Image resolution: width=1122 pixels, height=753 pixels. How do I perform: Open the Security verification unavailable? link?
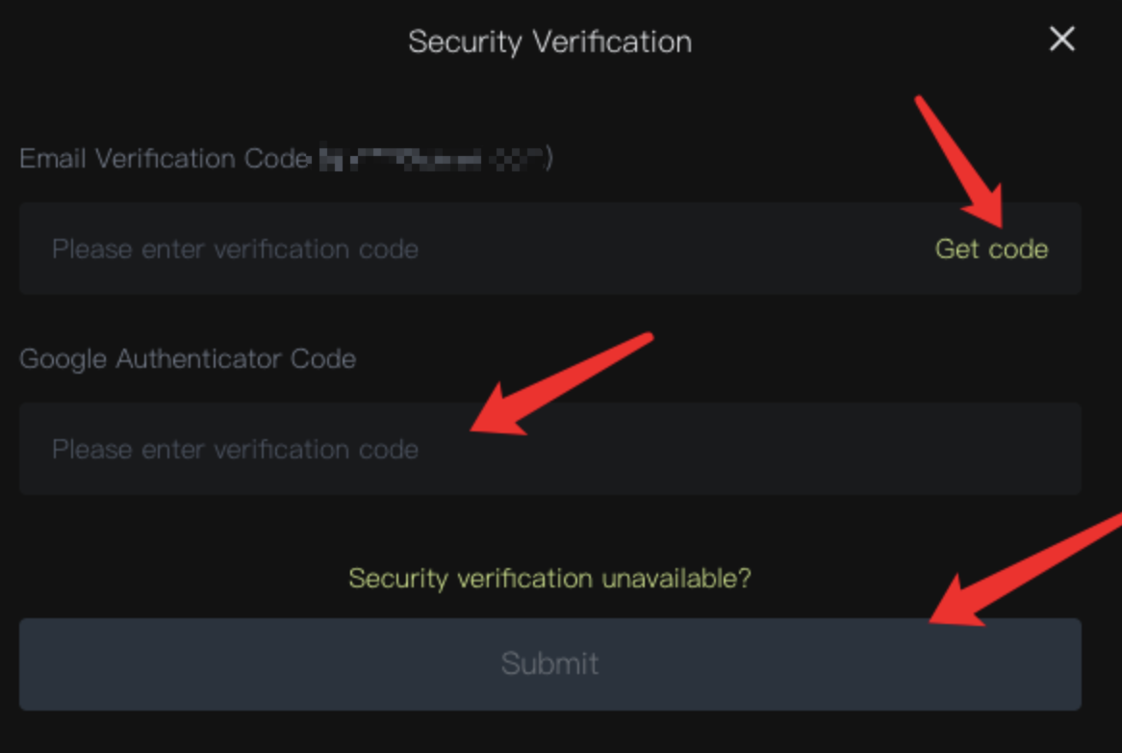(x=549, y=579)
